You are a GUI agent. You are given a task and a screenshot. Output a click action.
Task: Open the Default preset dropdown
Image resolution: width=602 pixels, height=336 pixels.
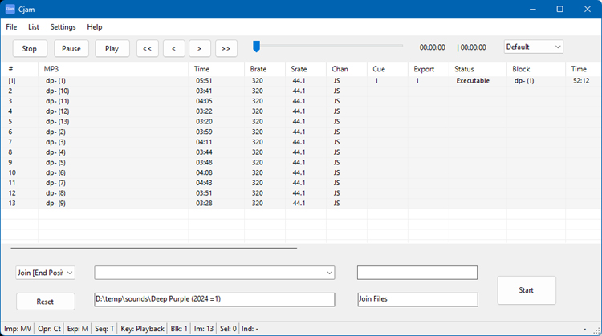[x=533, y=47]
